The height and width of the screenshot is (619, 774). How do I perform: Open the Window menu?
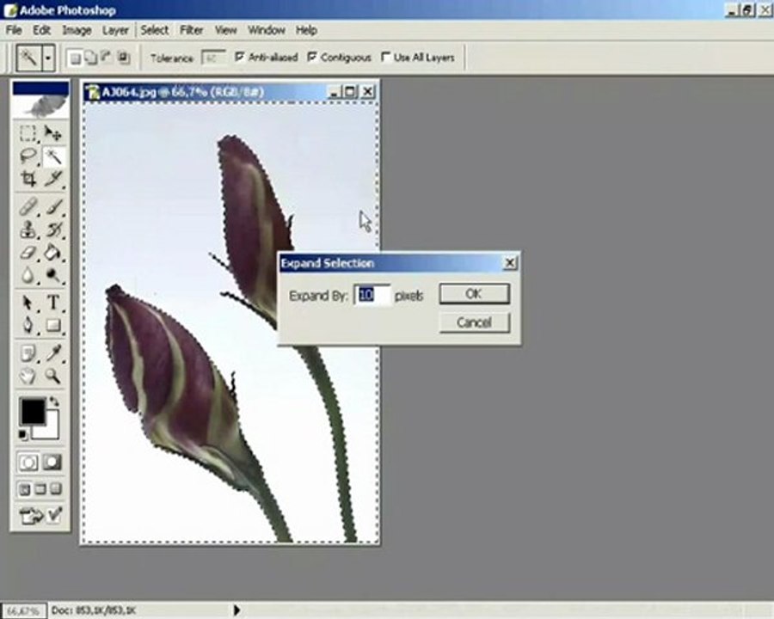click(x=267, y=30)
